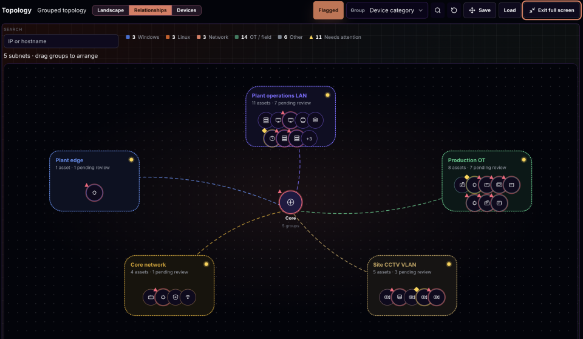Image resolution: width=583 pixels, height=339 pixels.
Task: Open the Group Device category dropdown
Action: tap(387, 10)
